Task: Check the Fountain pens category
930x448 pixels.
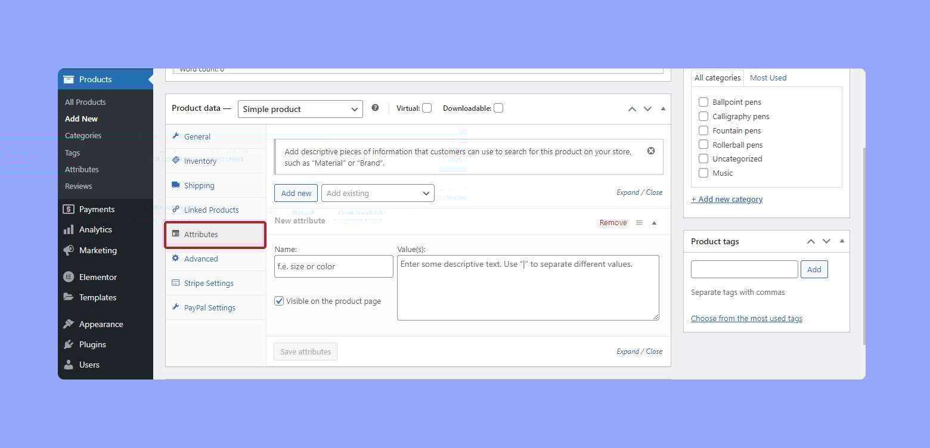Action: [x=703, y=130]
